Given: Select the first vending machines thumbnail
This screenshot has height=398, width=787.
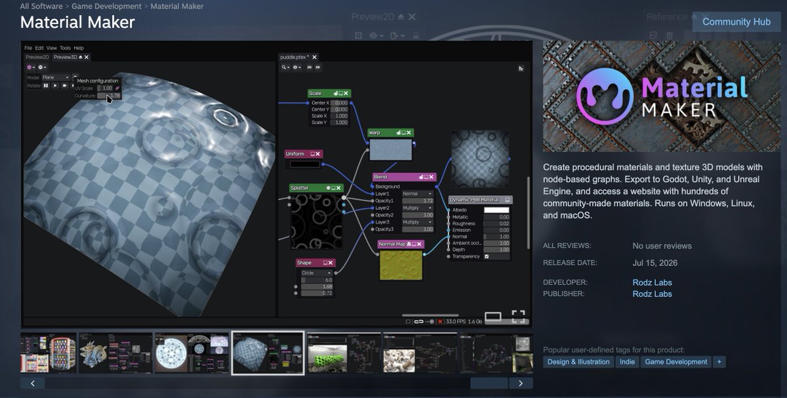Looking at the screenshot, I should pos(48,353).
